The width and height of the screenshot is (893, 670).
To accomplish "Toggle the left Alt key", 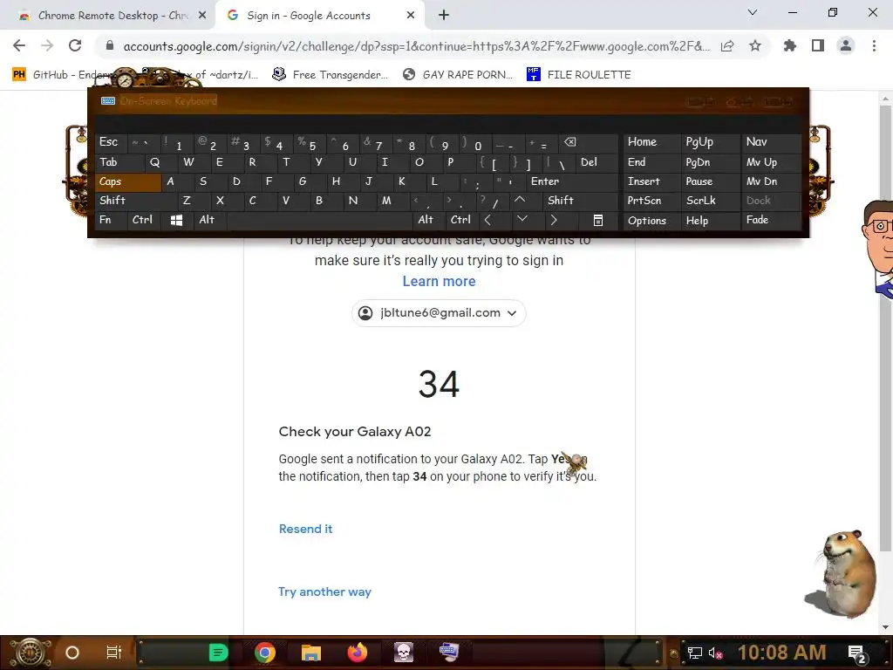I will coord(209,220).
